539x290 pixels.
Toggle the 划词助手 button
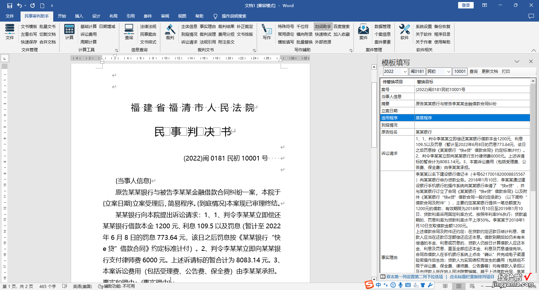point(323,26)
